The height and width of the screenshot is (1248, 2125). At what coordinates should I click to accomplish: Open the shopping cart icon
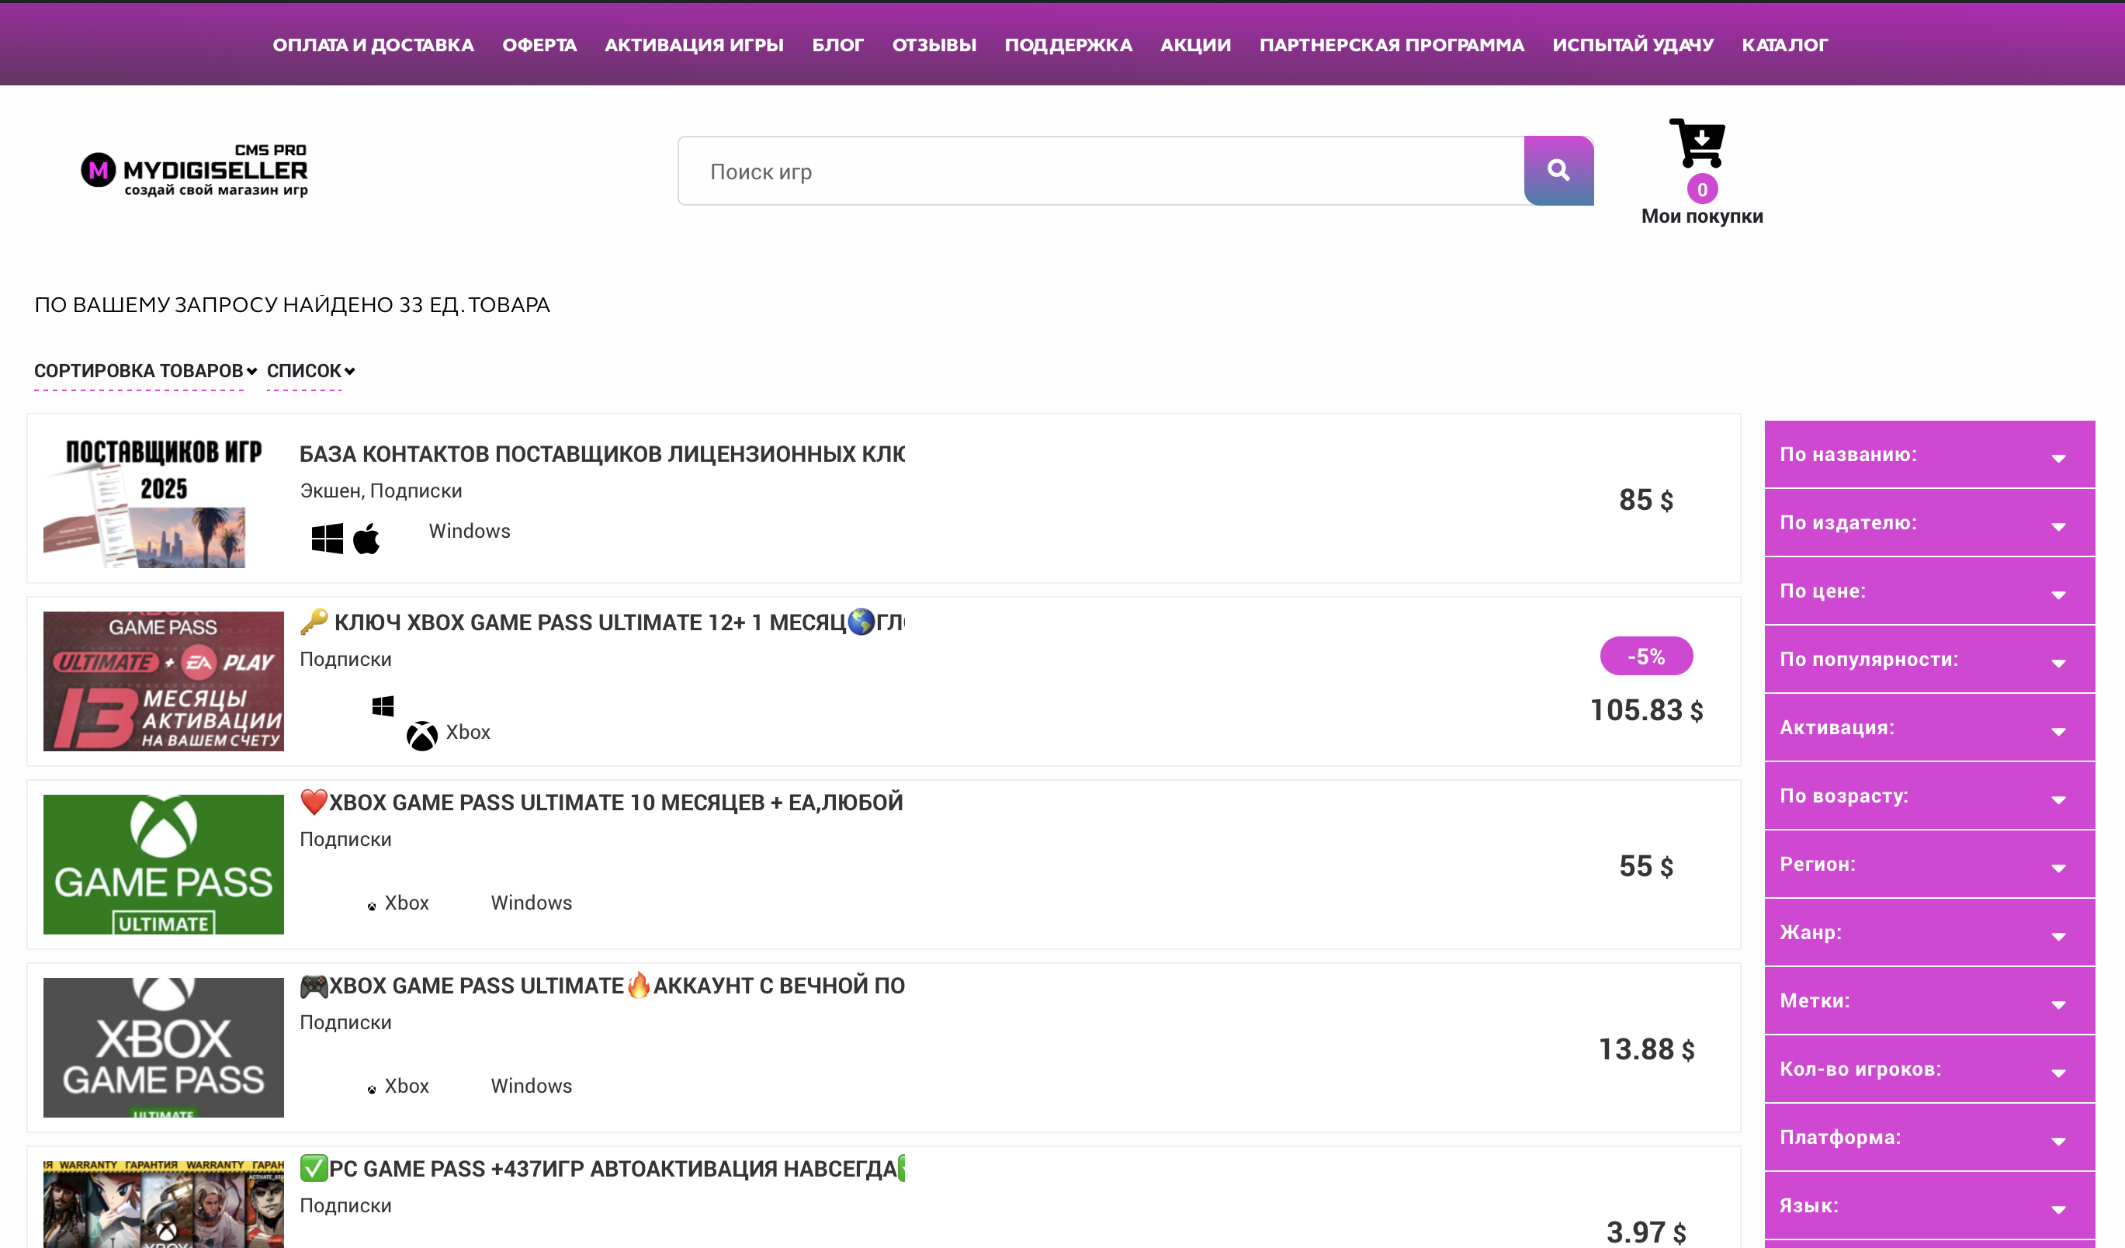[x=1697, y=143]
